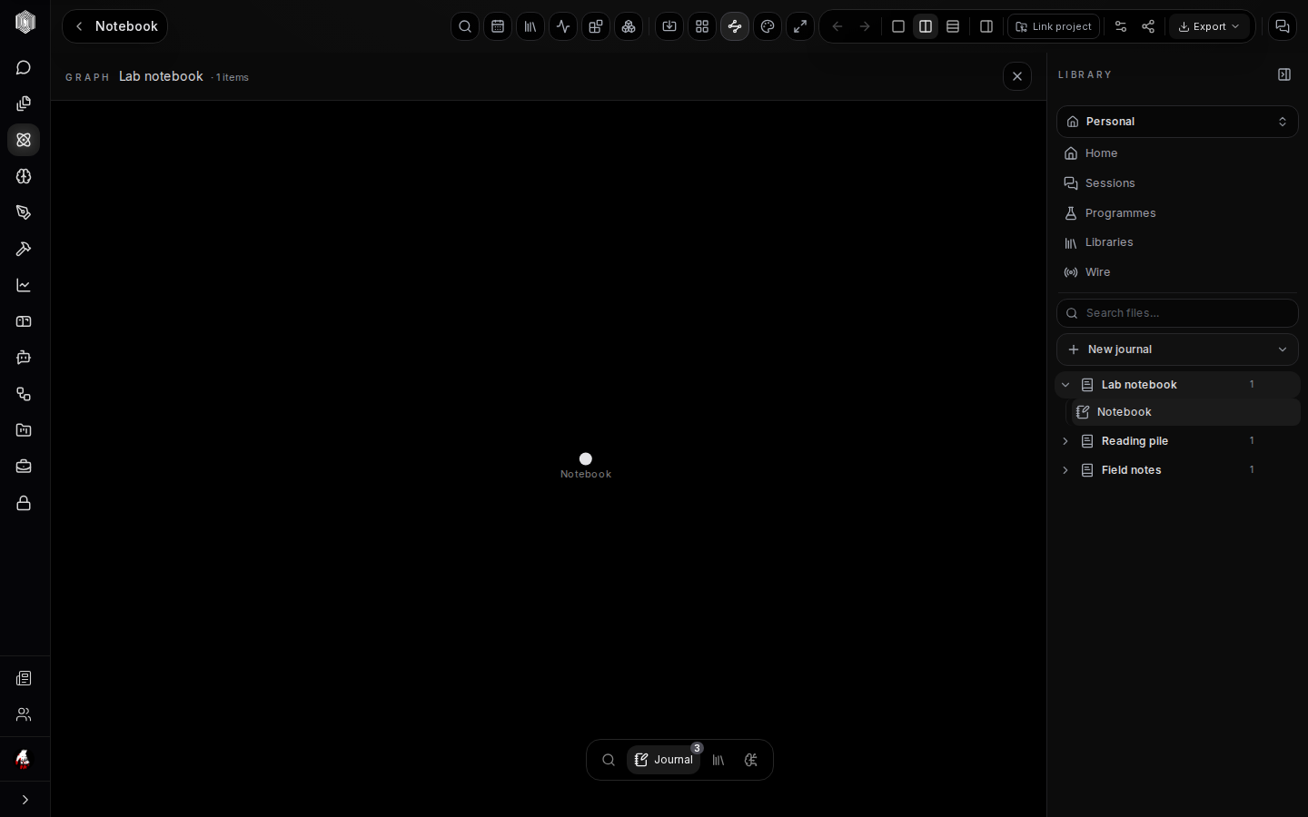1308x817 pixels.
Task: Click the Link project button
Action: point(1054,26)
